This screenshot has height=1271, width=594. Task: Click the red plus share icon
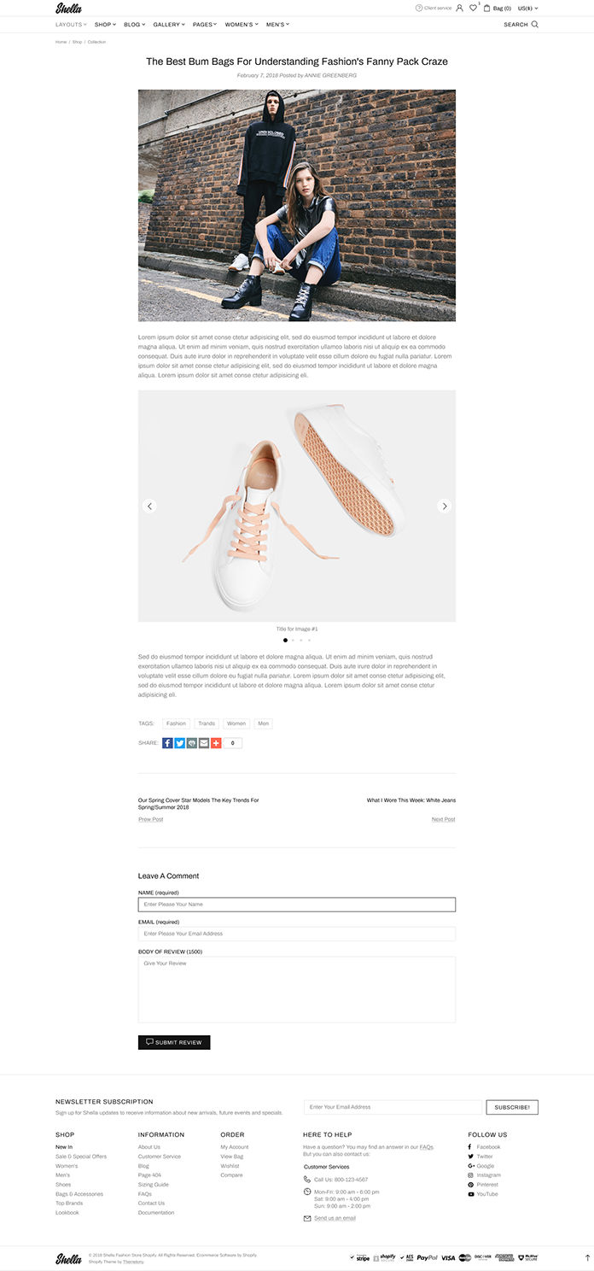click(x=216, y=743)
